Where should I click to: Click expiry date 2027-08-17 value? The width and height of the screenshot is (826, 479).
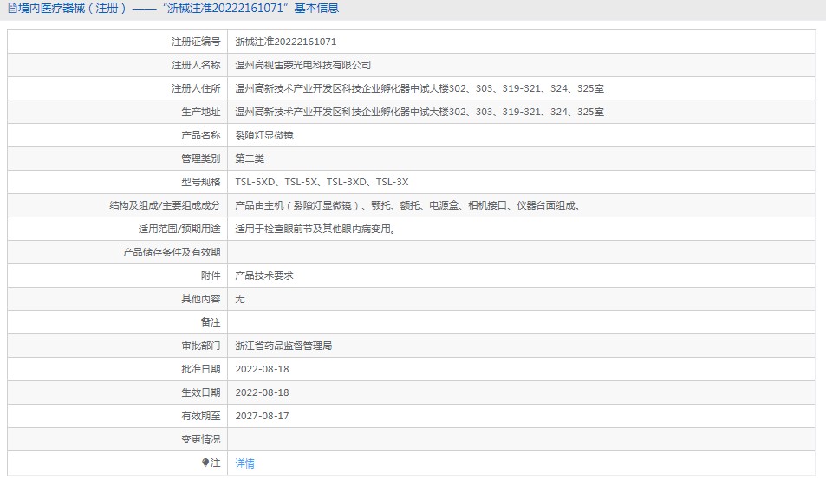pos(262,416)
